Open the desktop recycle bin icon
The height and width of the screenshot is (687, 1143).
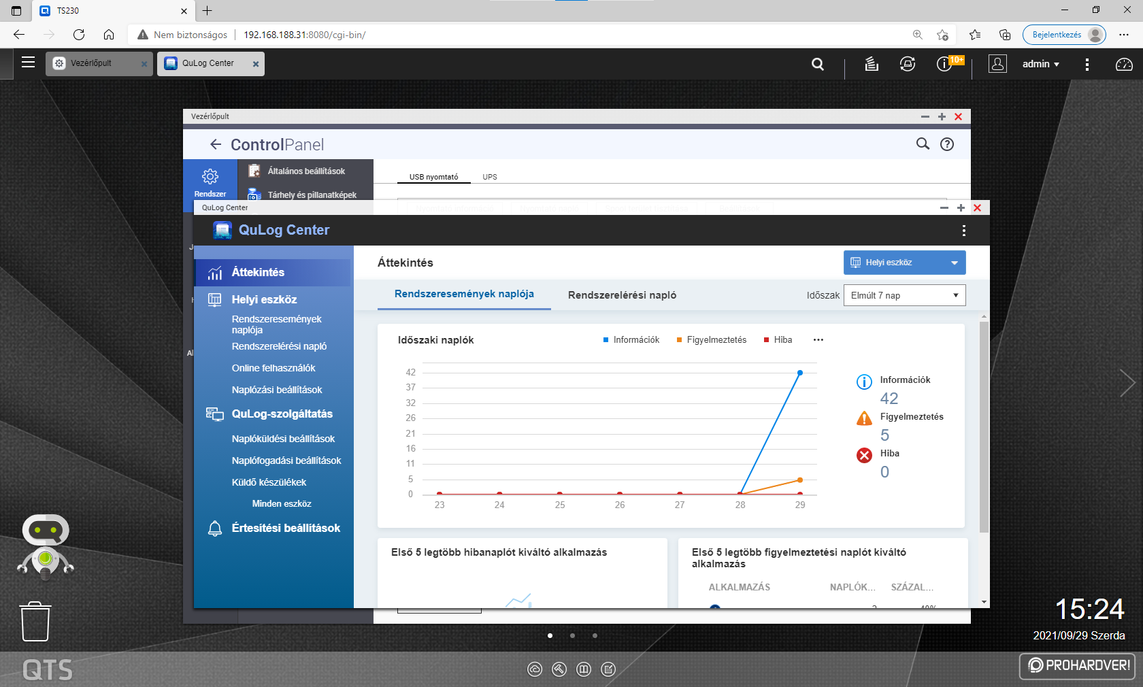click(35, 621)
